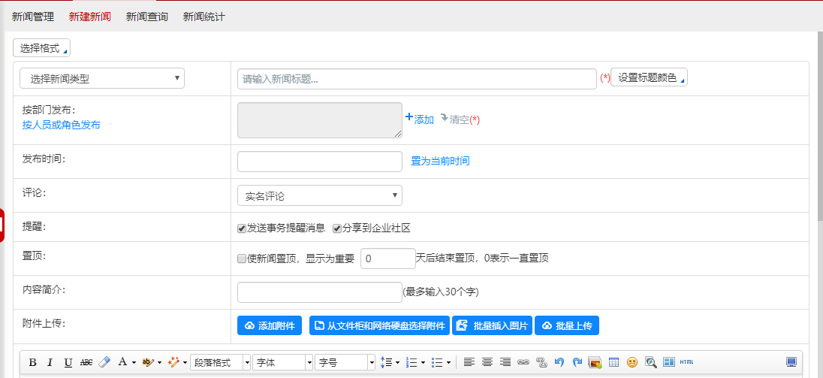Open the 段落格式 paragraph format dropdown

click(221, 362)
